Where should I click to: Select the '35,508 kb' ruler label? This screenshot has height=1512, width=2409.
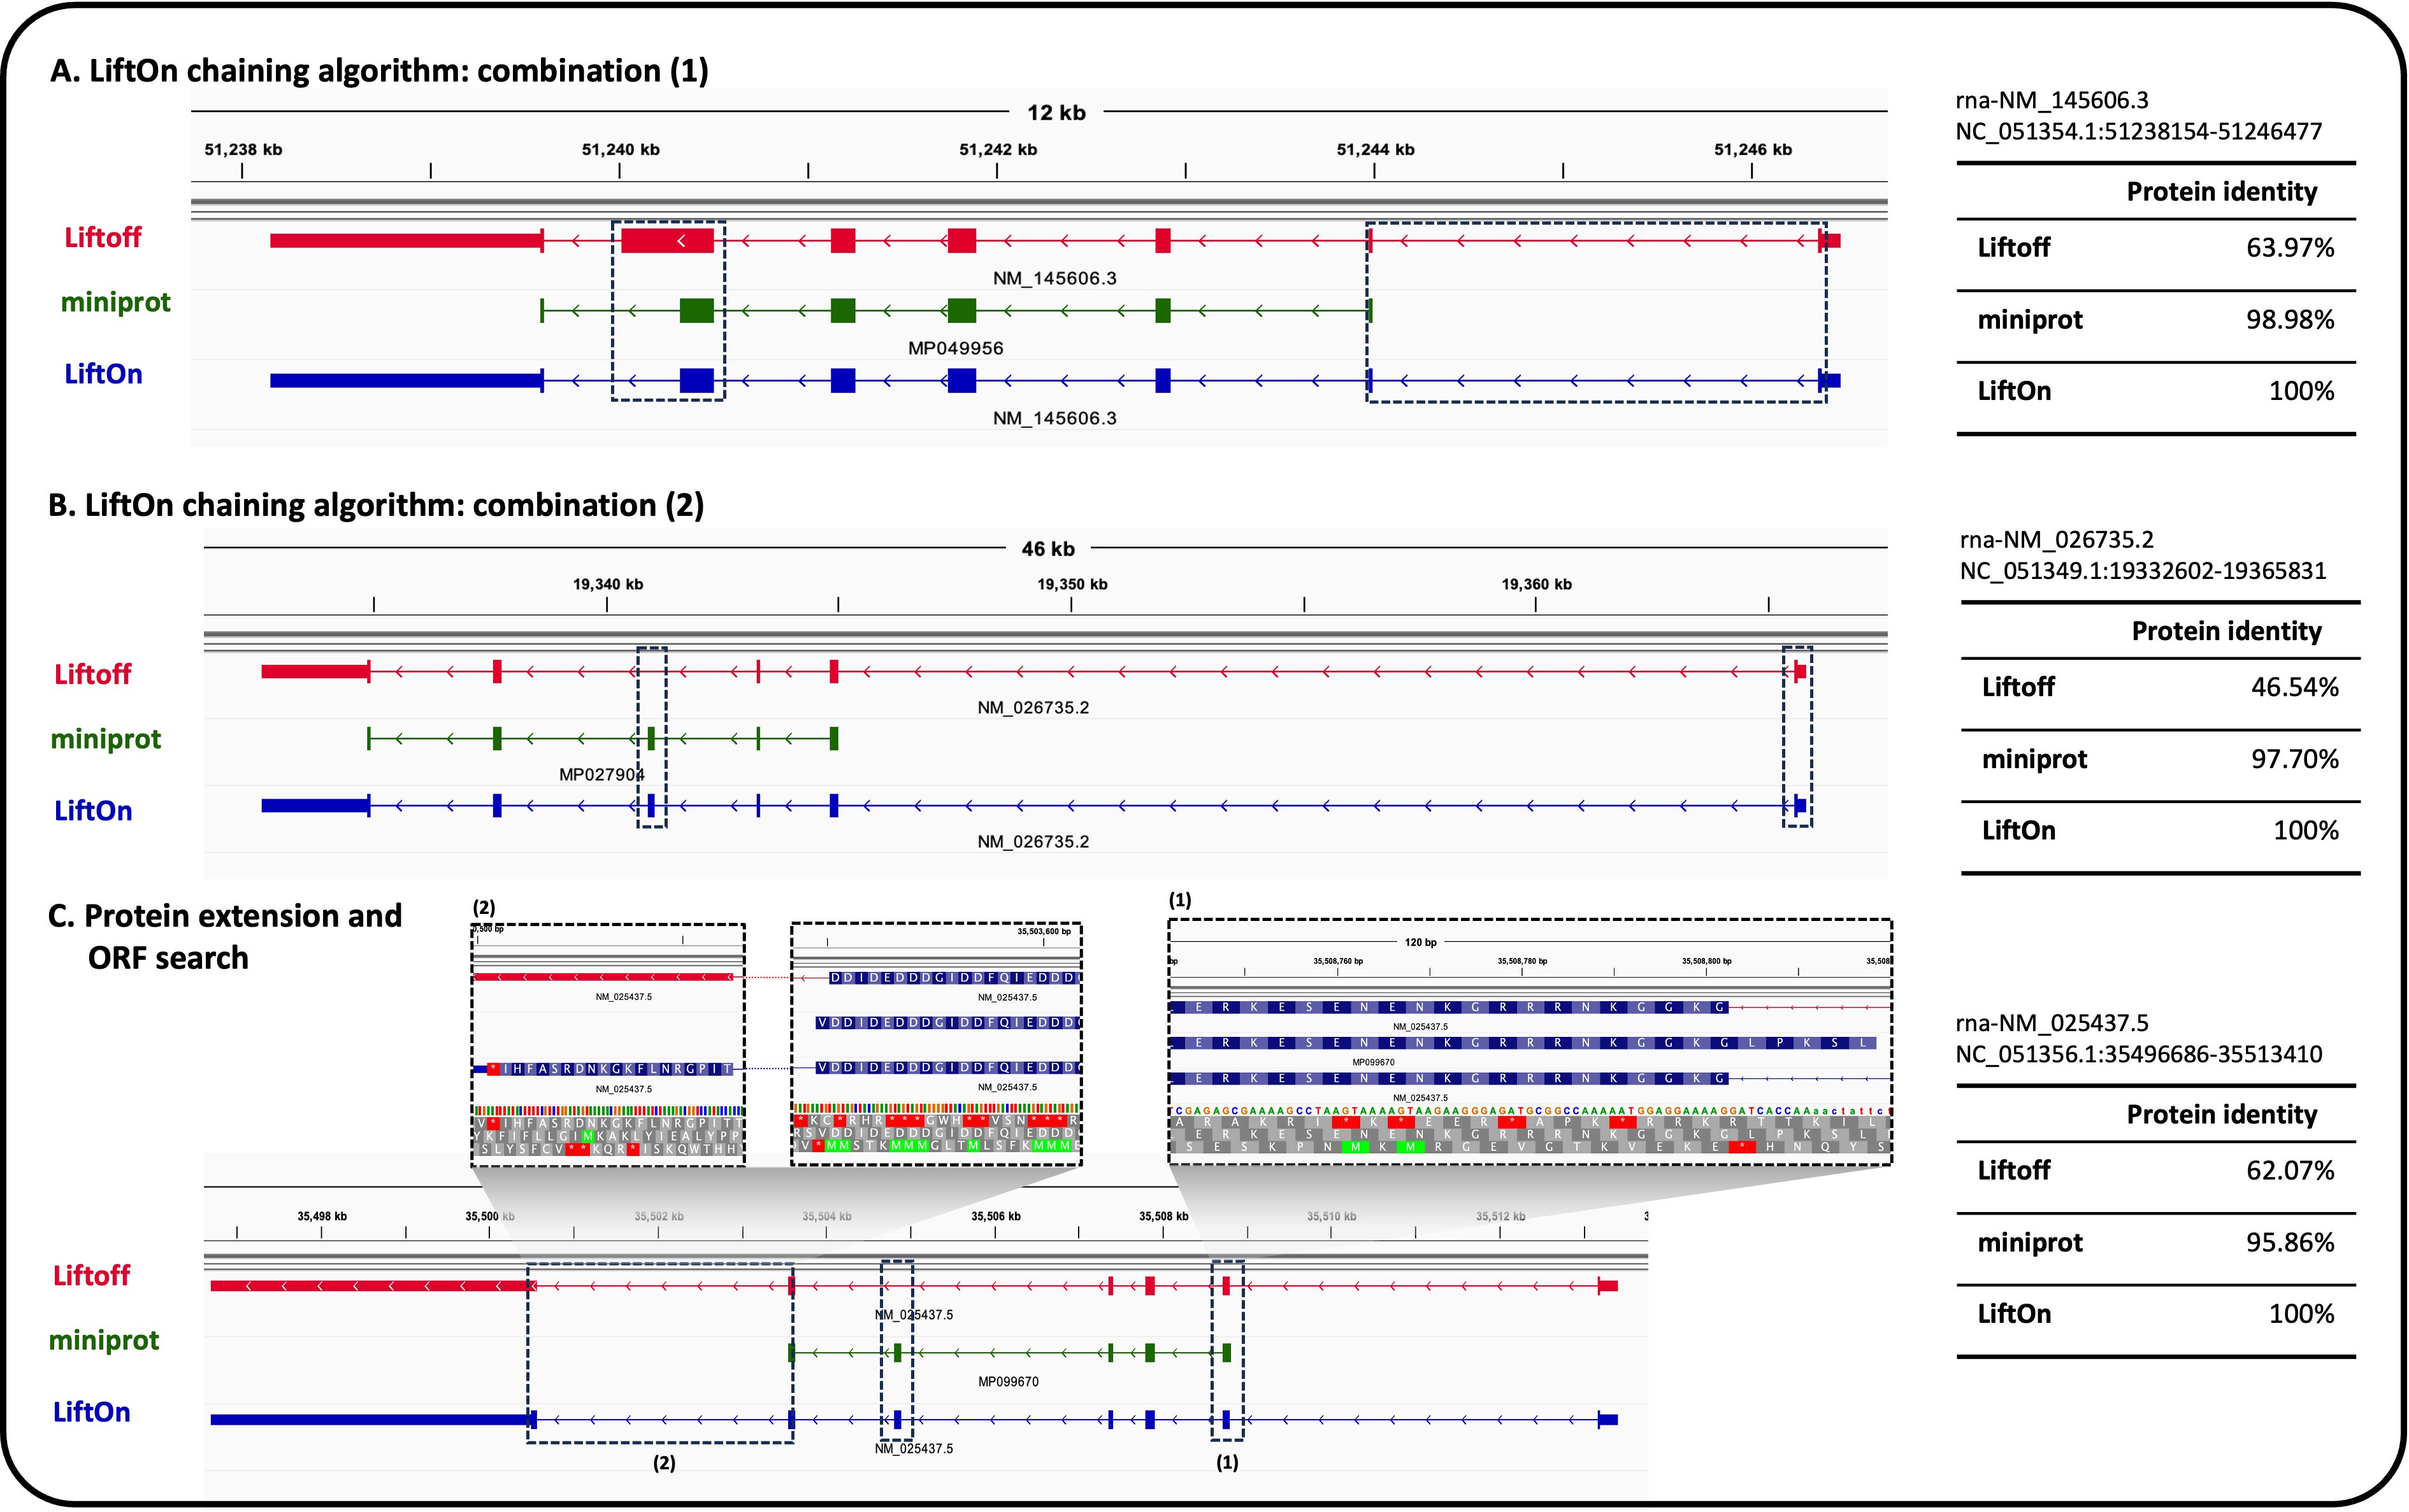point(1165,1217)
